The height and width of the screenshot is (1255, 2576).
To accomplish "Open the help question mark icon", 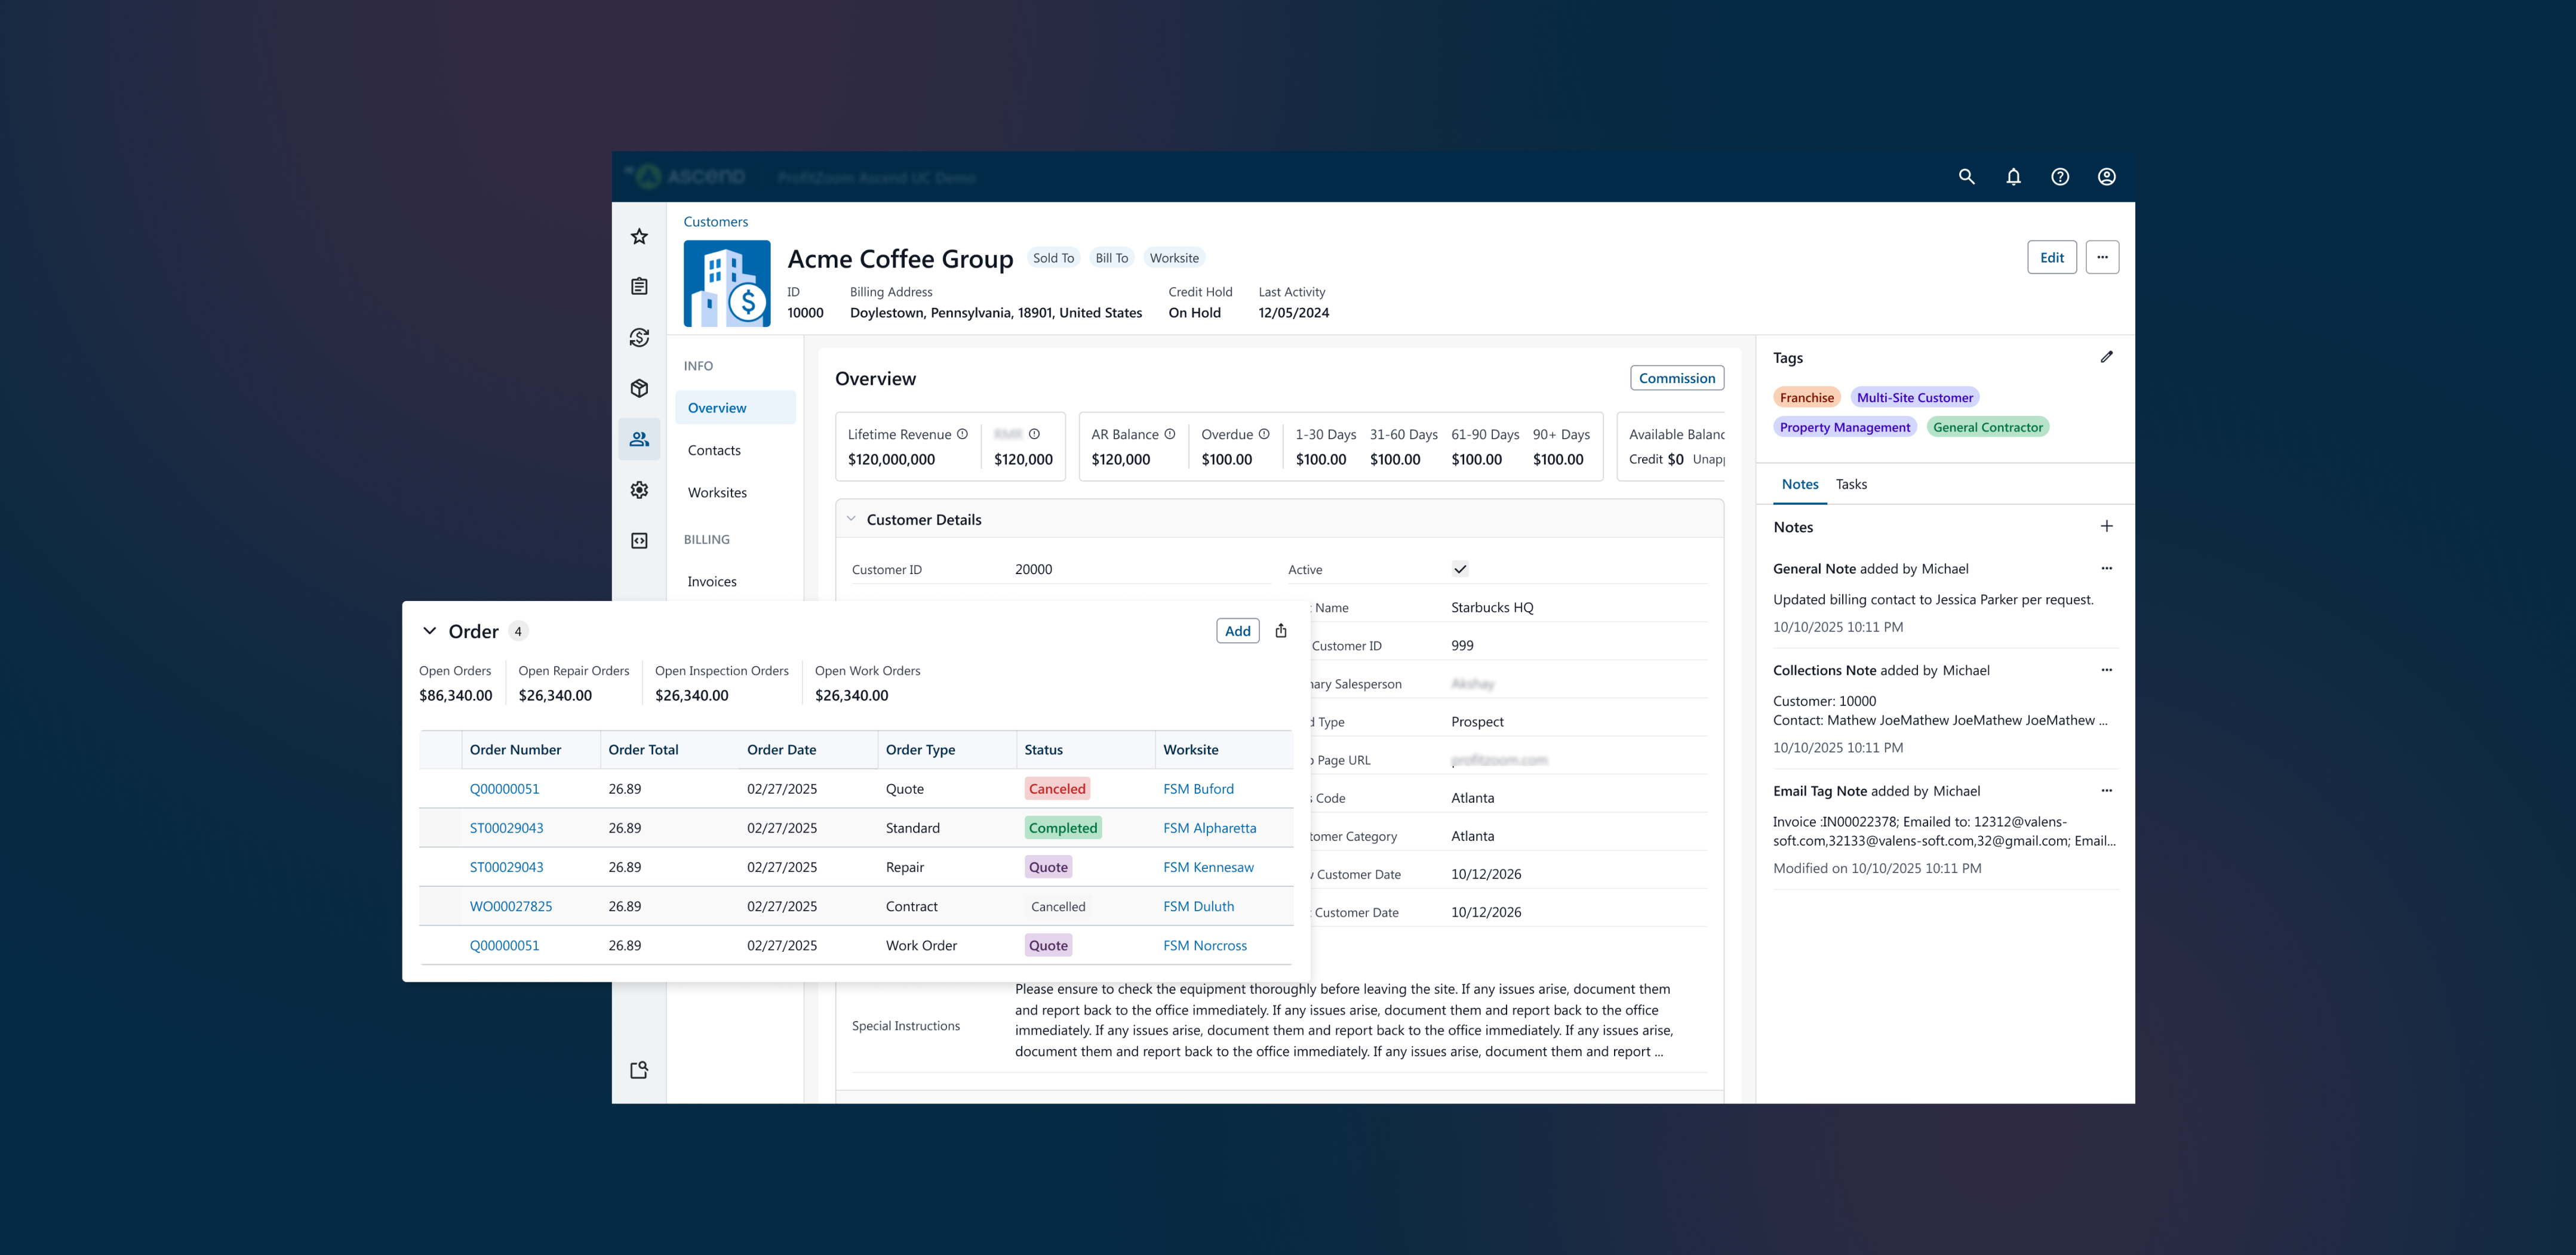I will tap(2060, 177).
